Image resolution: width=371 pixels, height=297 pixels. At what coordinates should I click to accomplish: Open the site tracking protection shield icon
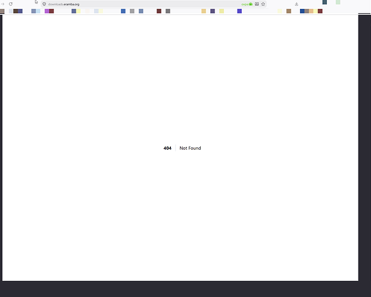44,4
